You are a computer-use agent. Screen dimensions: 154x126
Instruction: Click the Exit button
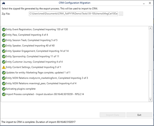click(139, 115)
